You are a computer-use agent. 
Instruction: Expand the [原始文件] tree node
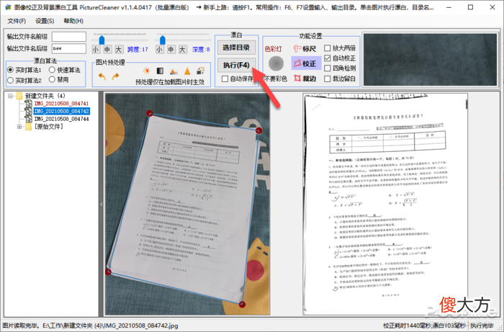click(19, 127)
